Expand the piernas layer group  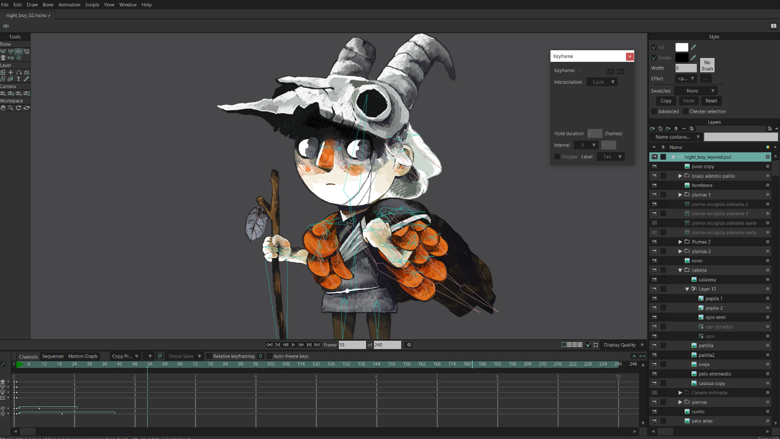(x=680, y=402)
